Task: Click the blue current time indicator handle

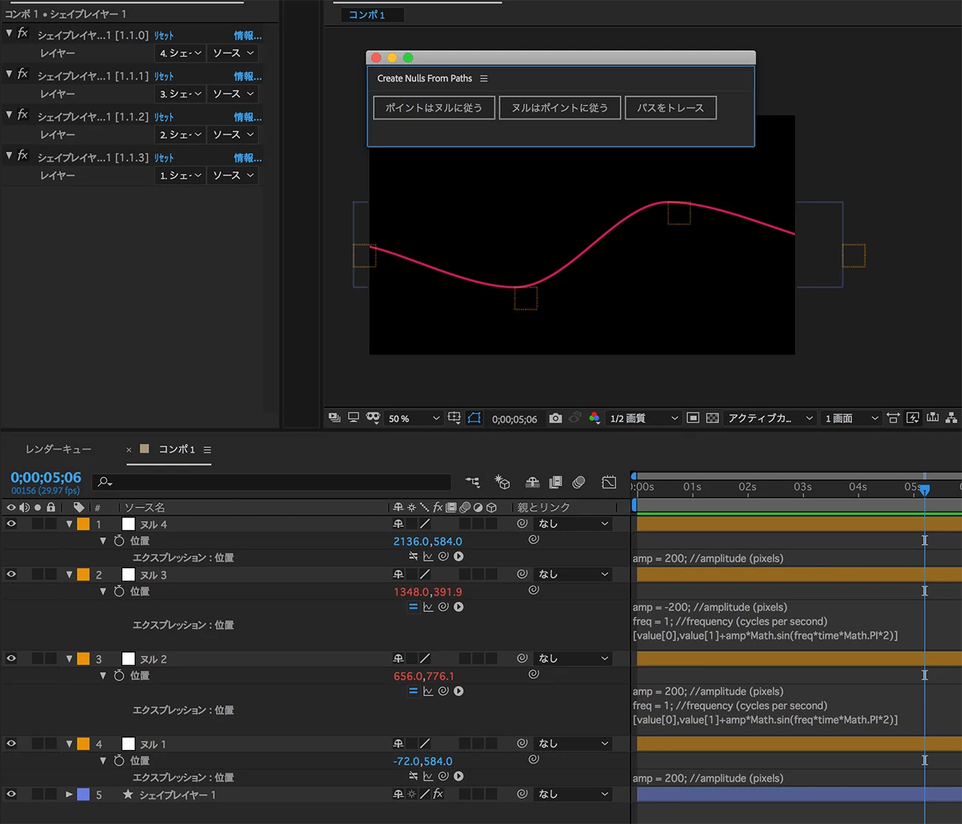Action: (x=924, y=489)
